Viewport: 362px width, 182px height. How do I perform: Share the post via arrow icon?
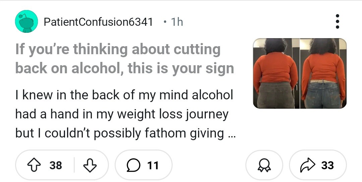point(307,165)
